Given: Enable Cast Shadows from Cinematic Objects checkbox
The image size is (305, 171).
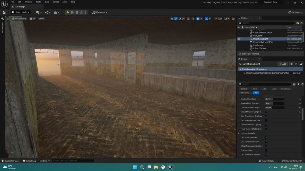Looking at the screenshot, I should pyautogui.click(x=266, y=120).
